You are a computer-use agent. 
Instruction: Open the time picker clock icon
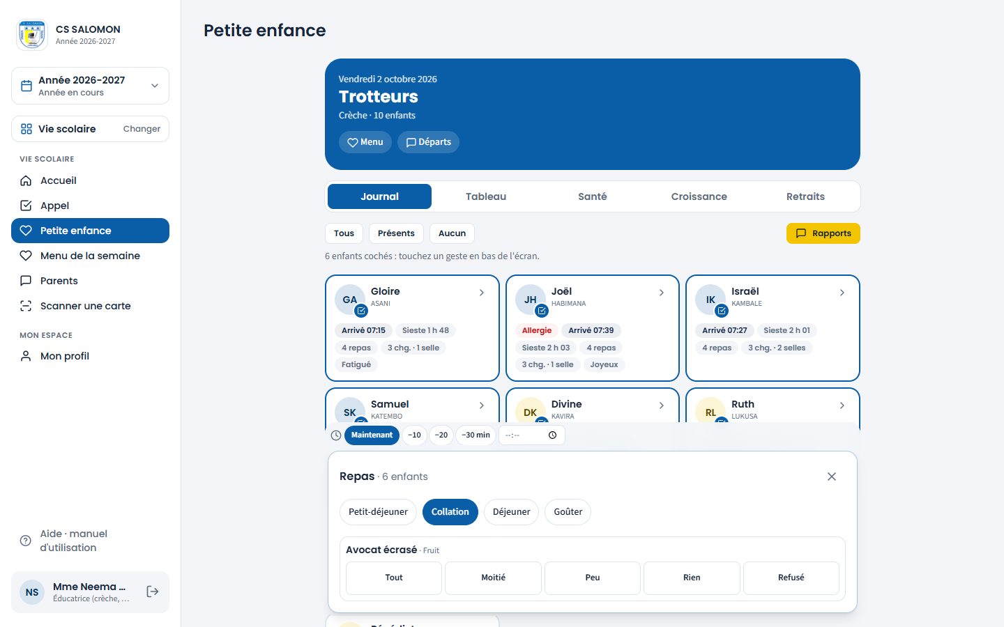[x=552, y=435]
